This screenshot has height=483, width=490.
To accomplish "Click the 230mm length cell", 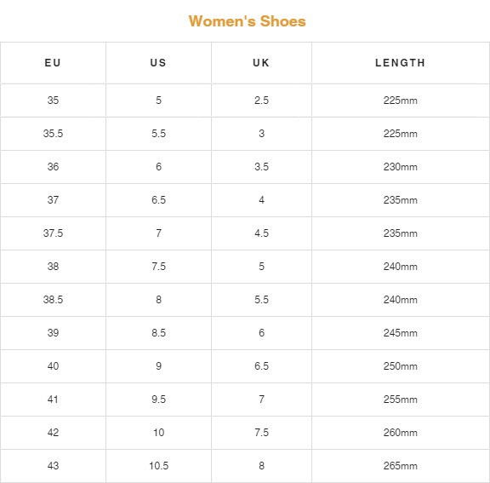I will [401, 167].
